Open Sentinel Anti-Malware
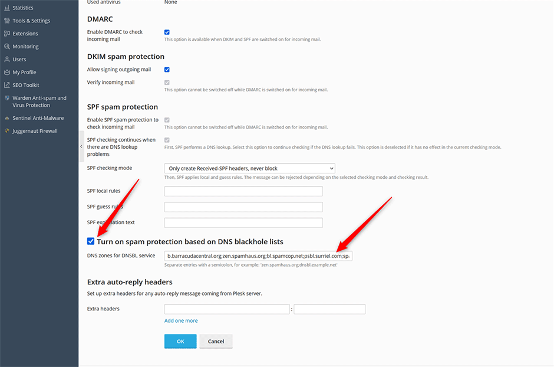The height and width of the screenshot is (367, 554). [x=34, y=117]
